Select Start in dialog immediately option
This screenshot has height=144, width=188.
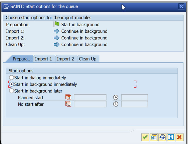pyautogui.click(x=12, y=78)
